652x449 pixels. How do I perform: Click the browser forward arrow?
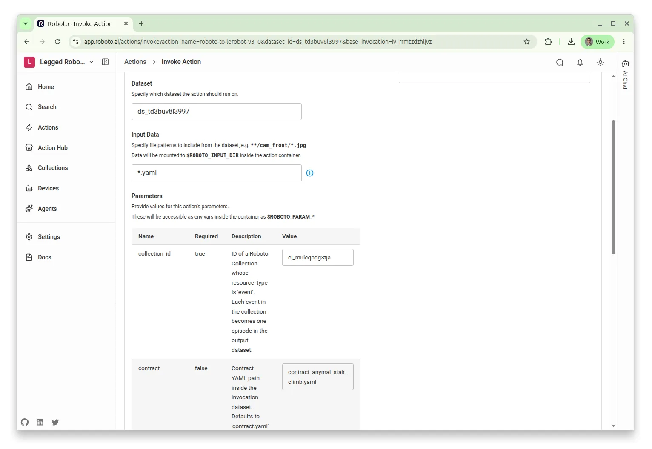(x=42, y=42)
